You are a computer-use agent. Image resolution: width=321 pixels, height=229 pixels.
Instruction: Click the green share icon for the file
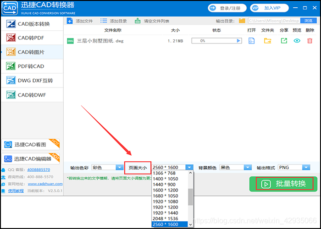(284, 41)
